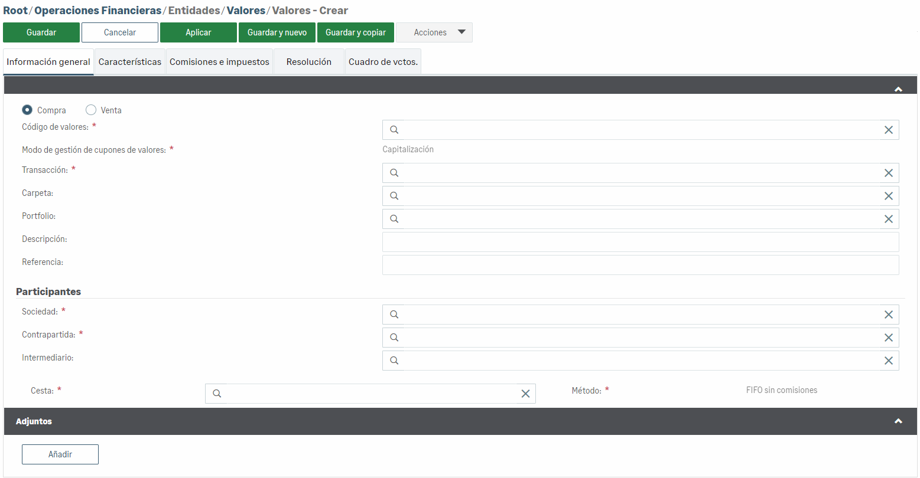
Task: Select the Compra radio button
Action: click(x=27, y=110)
